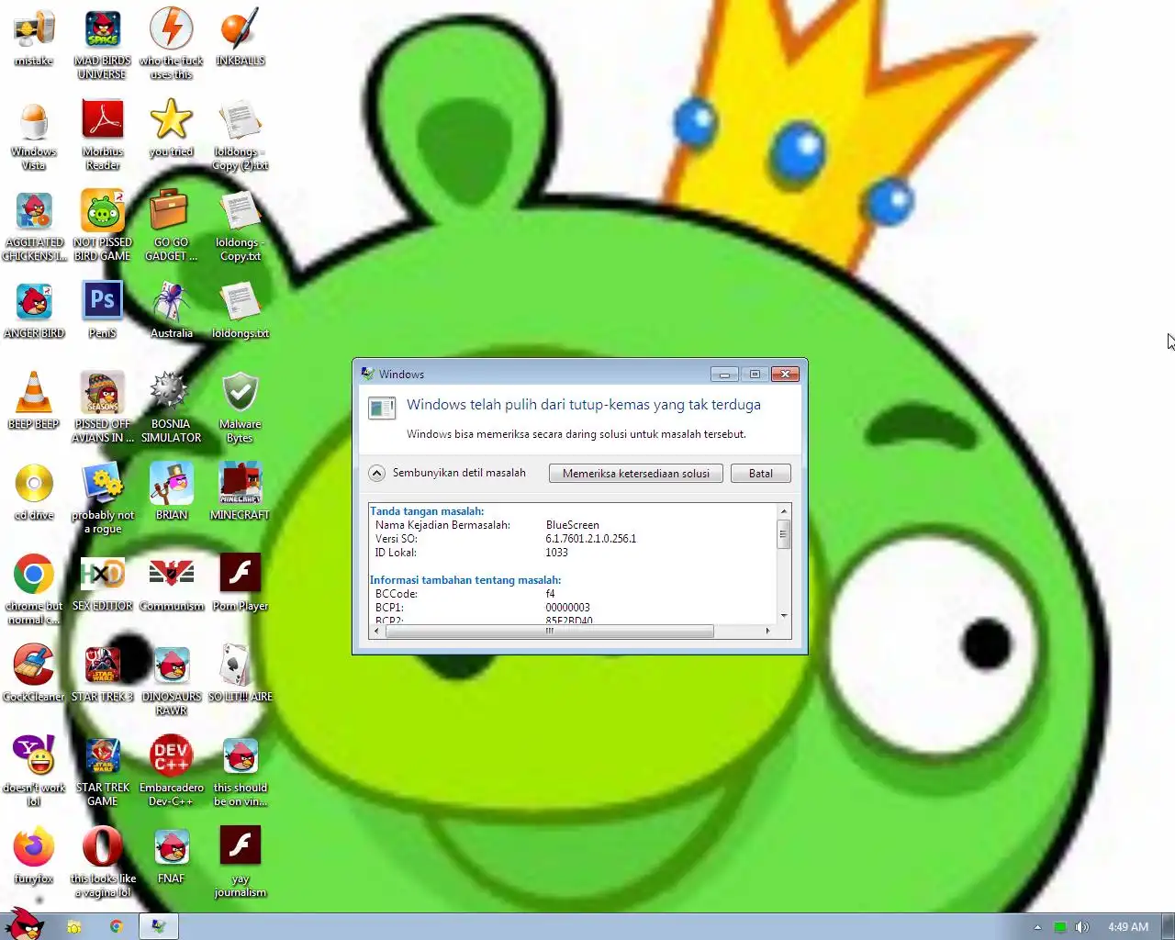Select the cd drive disc icon
Image resolution: width=1175 pixels, height=940 pixels.
click(34, 491)
